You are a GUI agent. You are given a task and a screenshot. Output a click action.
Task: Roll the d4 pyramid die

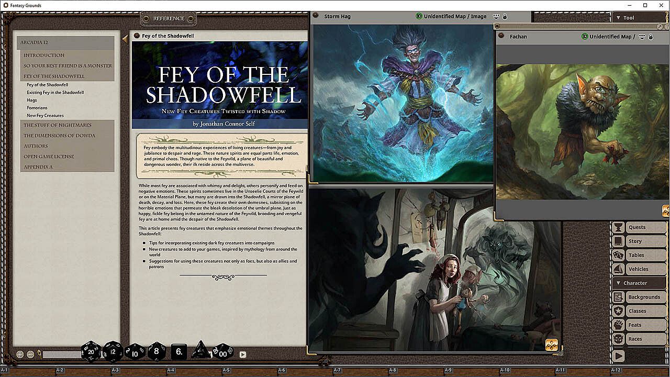tap(200, 350)
